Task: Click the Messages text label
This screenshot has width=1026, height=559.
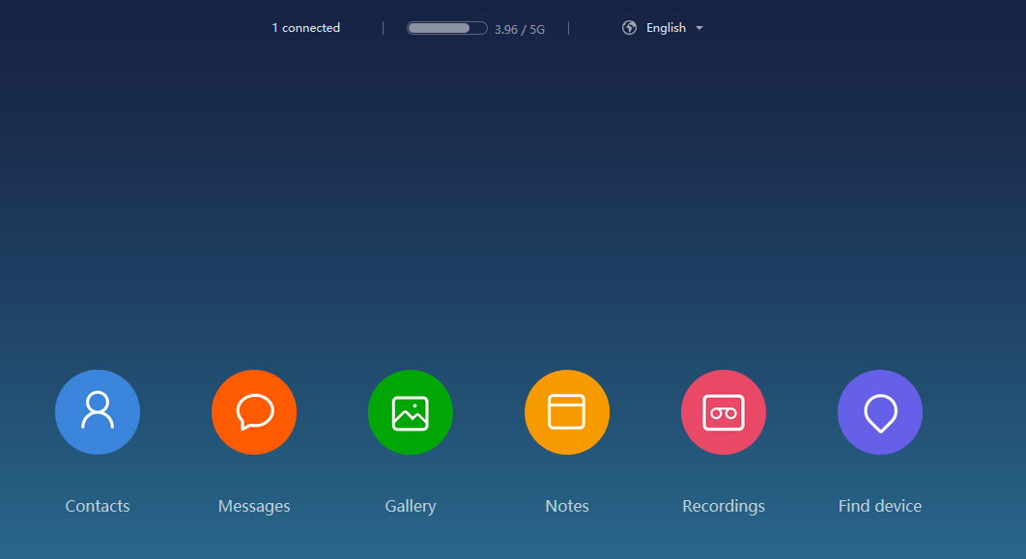Action: [x=254, y=506]
